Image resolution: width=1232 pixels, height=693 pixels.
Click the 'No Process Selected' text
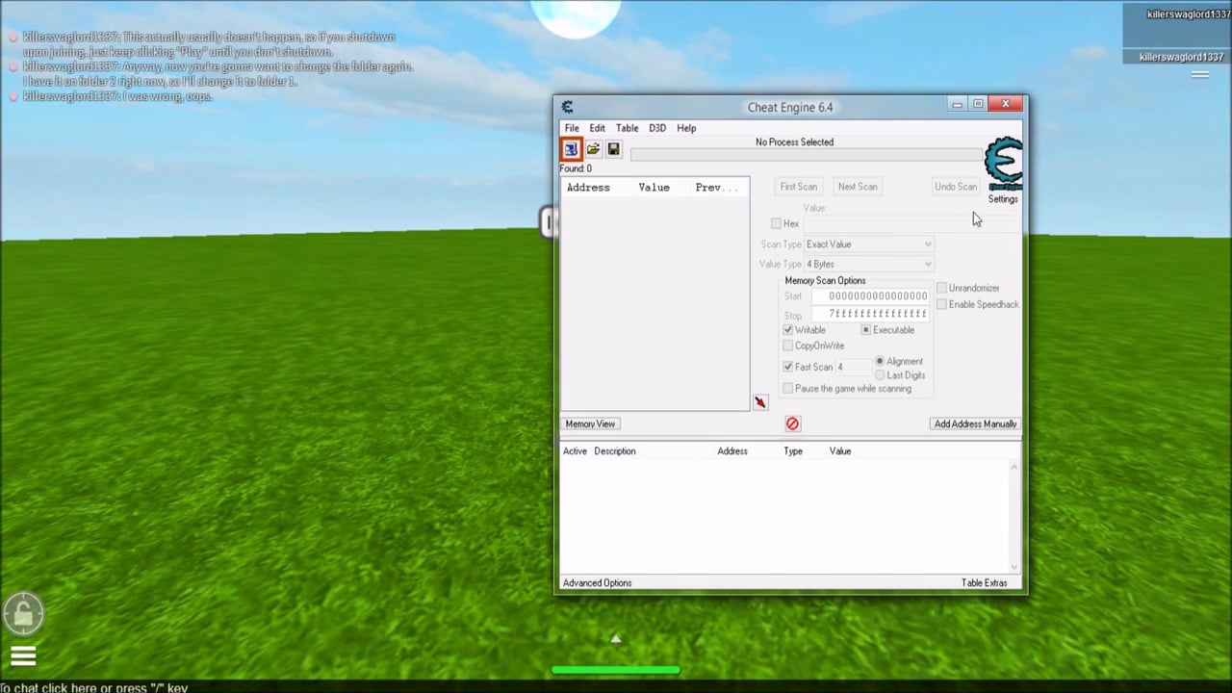[794, 142]
